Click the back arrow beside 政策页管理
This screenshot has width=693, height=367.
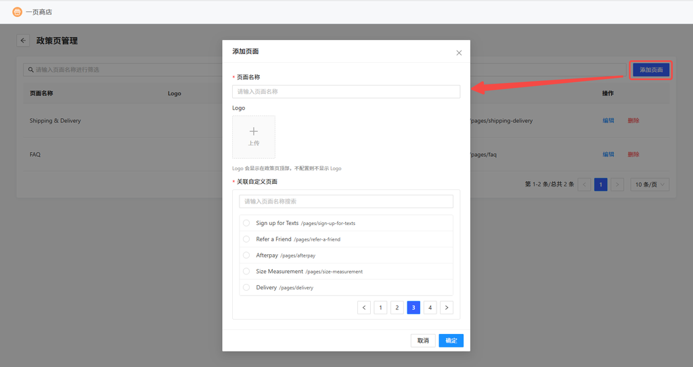(x=23, y=41)
